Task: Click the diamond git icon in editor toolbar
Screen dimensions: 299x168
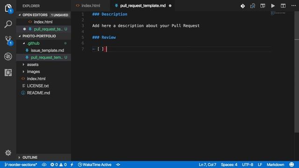Action: coord(242,6)
